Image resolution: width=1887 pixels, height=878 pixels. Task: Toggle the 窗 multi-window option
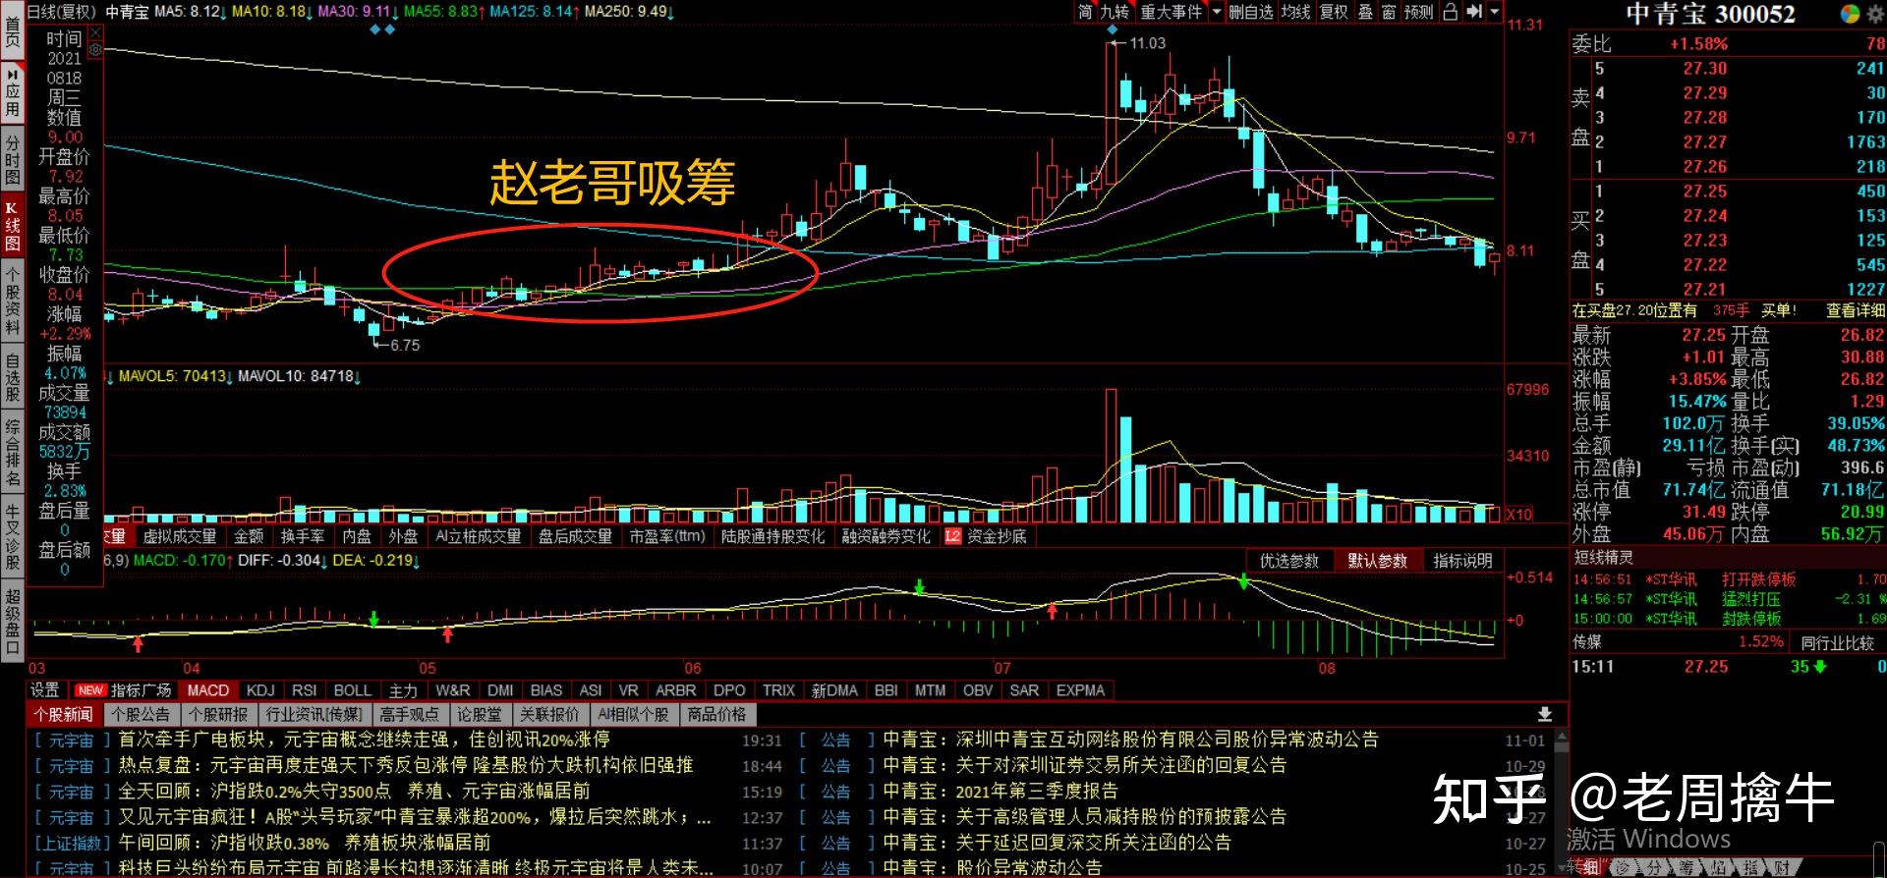click(1389, 12)
